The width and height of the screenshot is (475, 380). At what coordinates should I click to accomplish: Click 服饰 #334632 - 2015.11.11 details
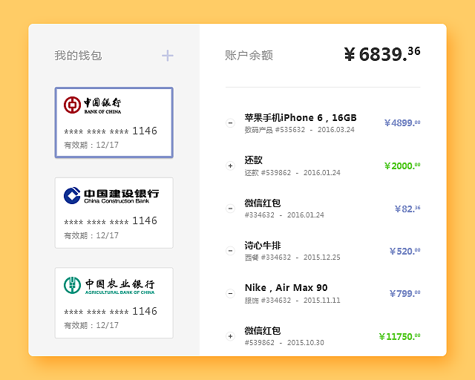pos(292,301)
